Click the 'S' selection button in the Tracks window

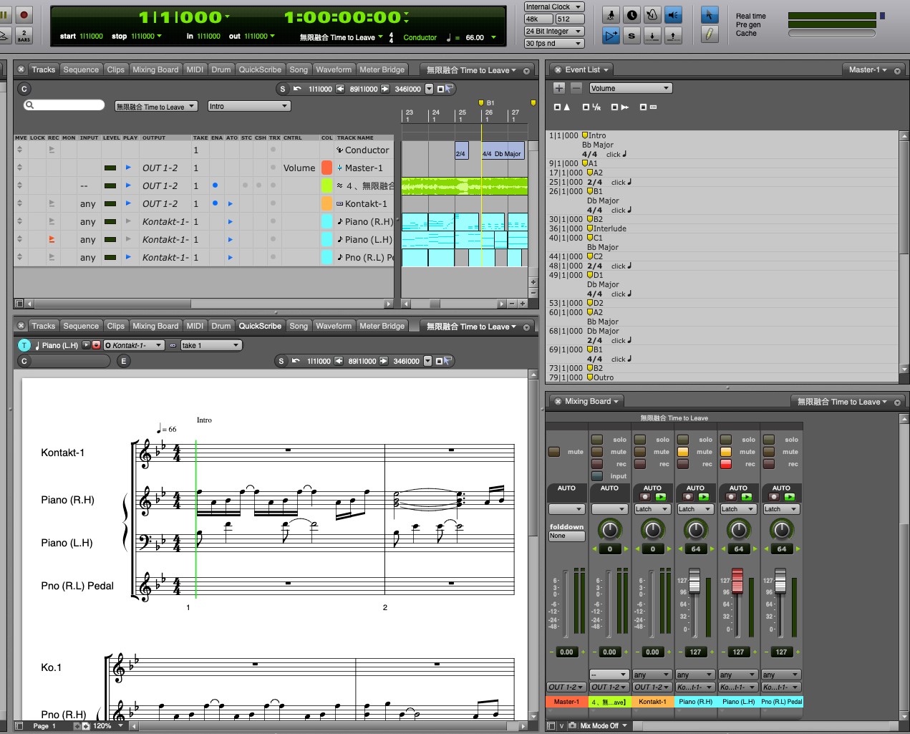pyautogui.click(x=282, y=89)
